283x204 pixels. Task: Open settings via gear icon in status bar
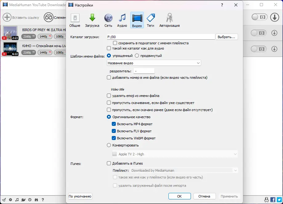tap(10, 200)
